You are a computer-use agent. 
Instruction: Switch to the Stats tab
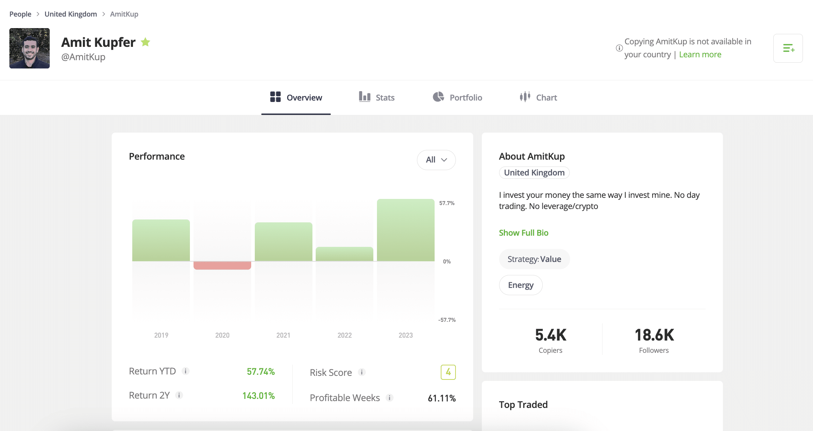(377, 97)
